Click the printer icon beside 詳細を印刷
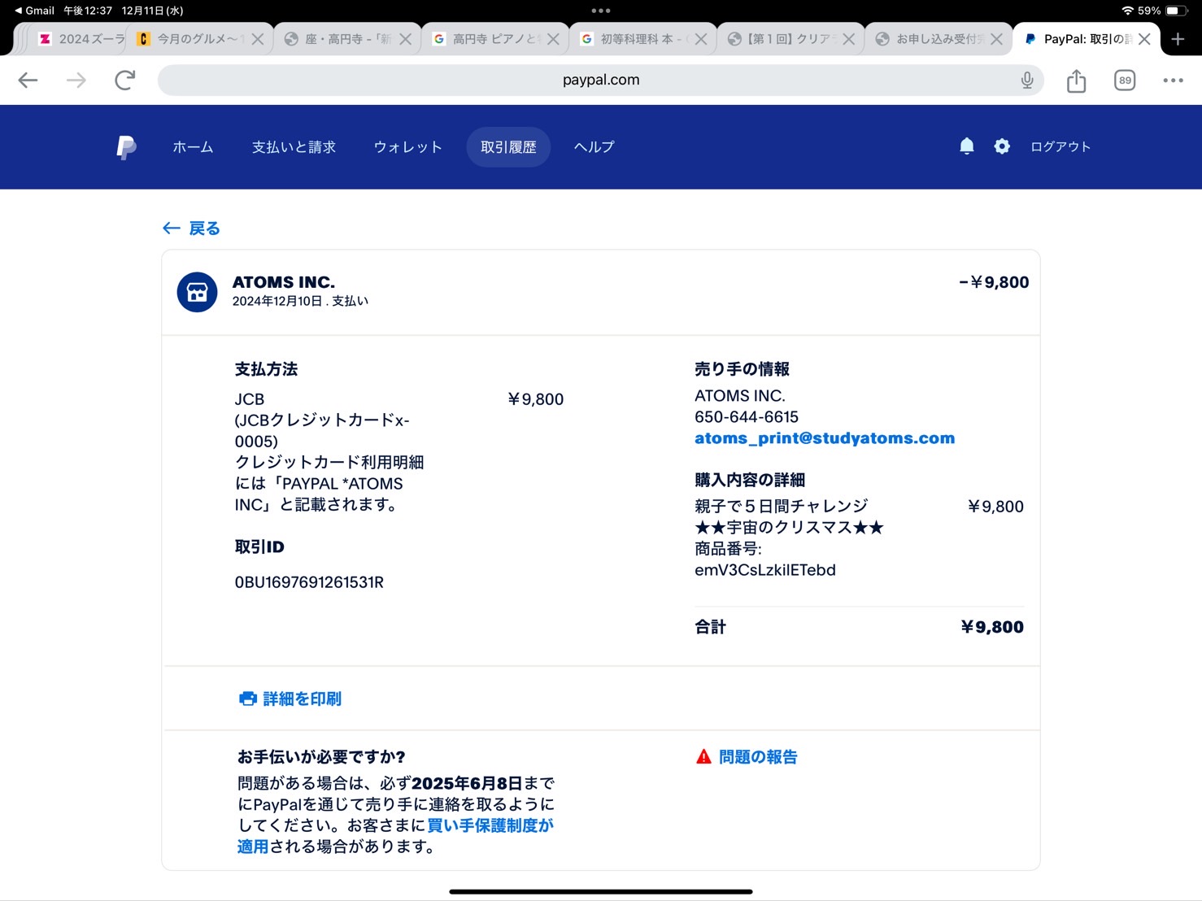Screen dimensions: 1202x901 (248, 699)
